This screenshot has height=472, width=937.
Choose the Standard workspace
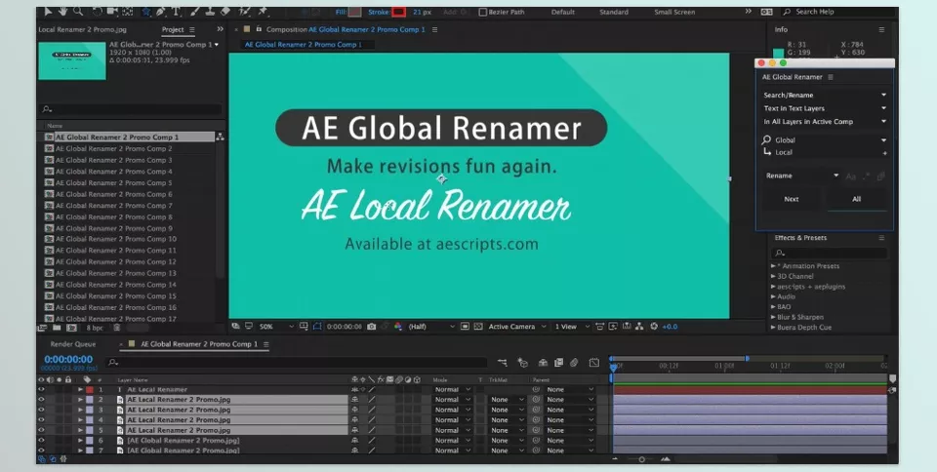click(614, 12)
